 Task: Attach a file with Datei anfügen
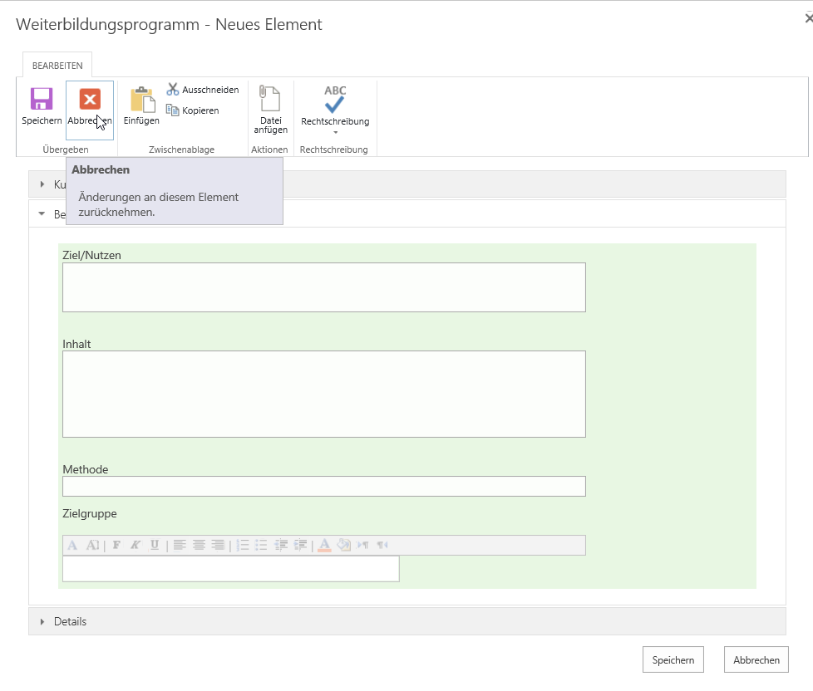[x=270, y=110]
